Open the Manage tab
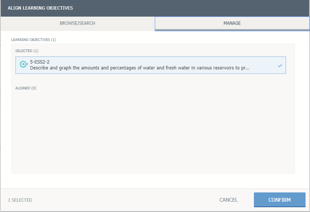The image size is (310, 212). pos(232,23)
